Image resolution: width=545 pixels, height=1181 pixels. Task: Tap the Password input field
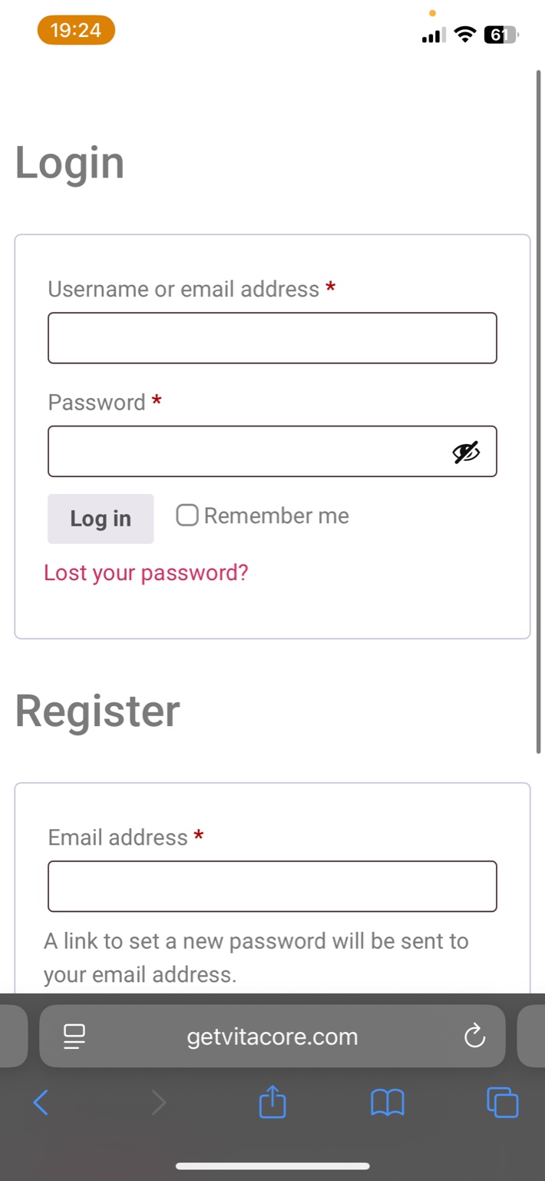[246, 452]
